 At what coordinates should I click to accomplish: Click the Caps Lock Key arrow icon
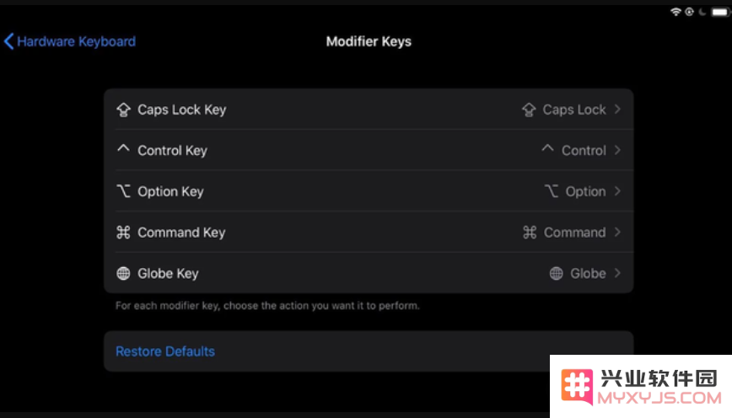tap(123, 110)
